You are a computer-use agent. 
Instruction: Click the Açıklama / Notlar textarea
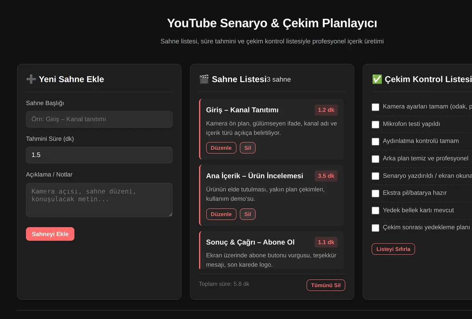point(99,200)
